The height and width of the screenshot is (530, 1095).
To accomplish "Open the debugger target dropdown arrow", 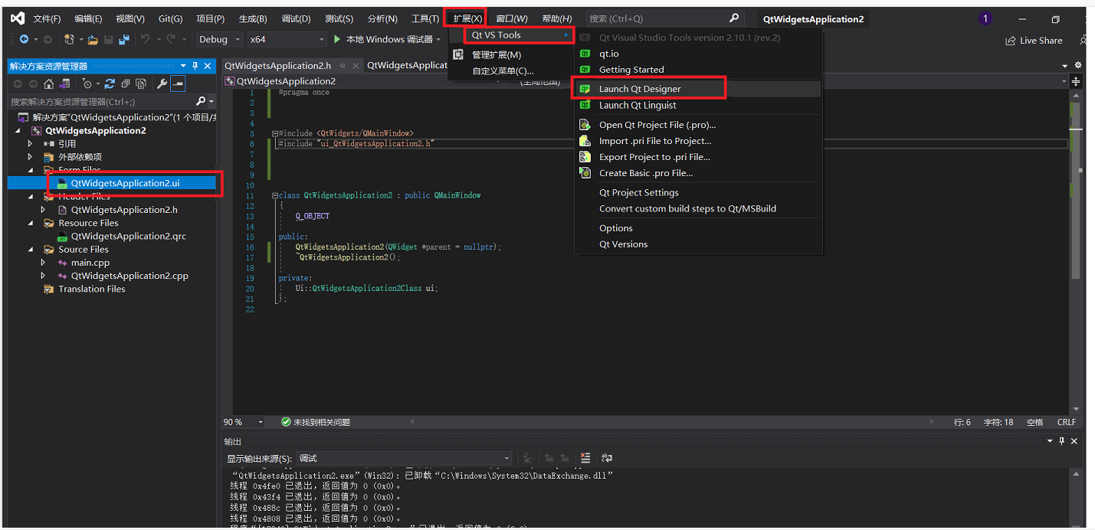I will 439,39.
